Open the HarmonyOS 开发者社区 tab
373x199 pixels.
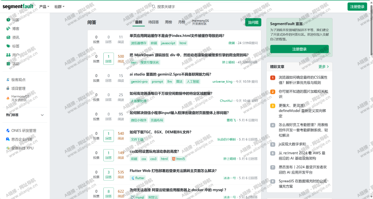201,22
